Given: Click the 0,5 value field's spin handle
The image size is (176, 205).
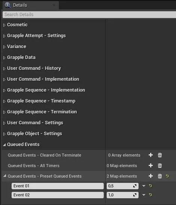Looking at the screenshot, I should (135, 186).
